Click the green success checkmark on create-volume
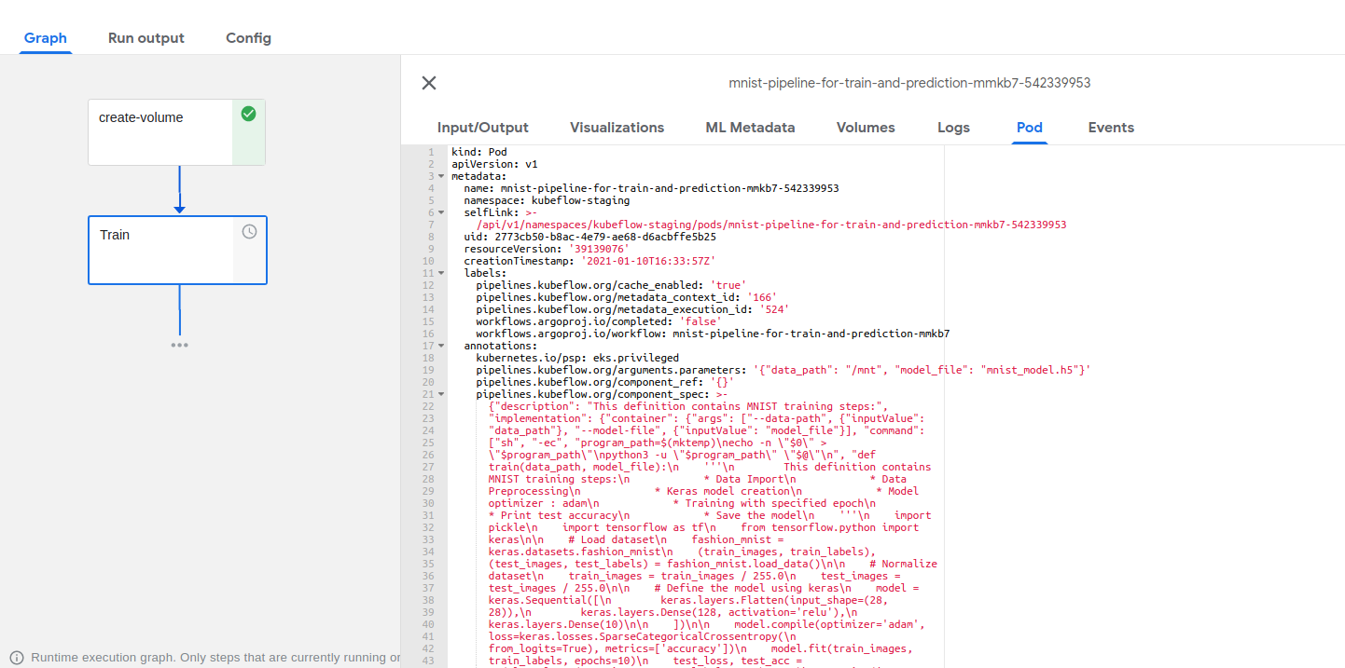1345x668 pixels. point(248,114)
